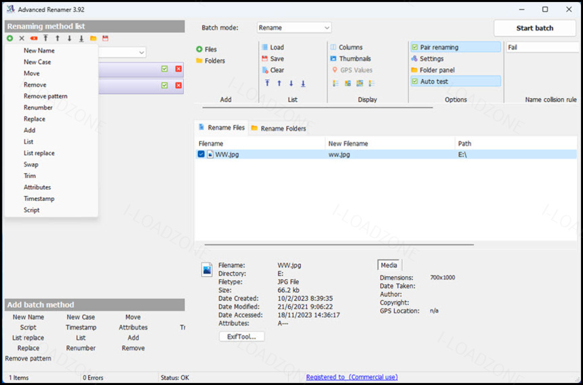Add Files with green plus icon

click(206, 49)
